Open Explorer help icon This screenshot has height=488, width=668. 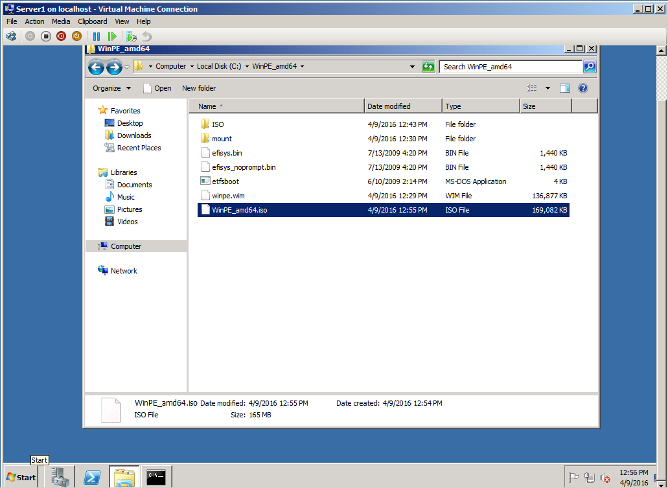pos(583,88)
